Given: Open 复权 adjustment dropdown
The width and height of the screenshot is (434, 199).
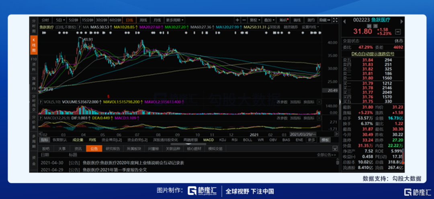Looking at the screenshot, I should click(255, 20).
